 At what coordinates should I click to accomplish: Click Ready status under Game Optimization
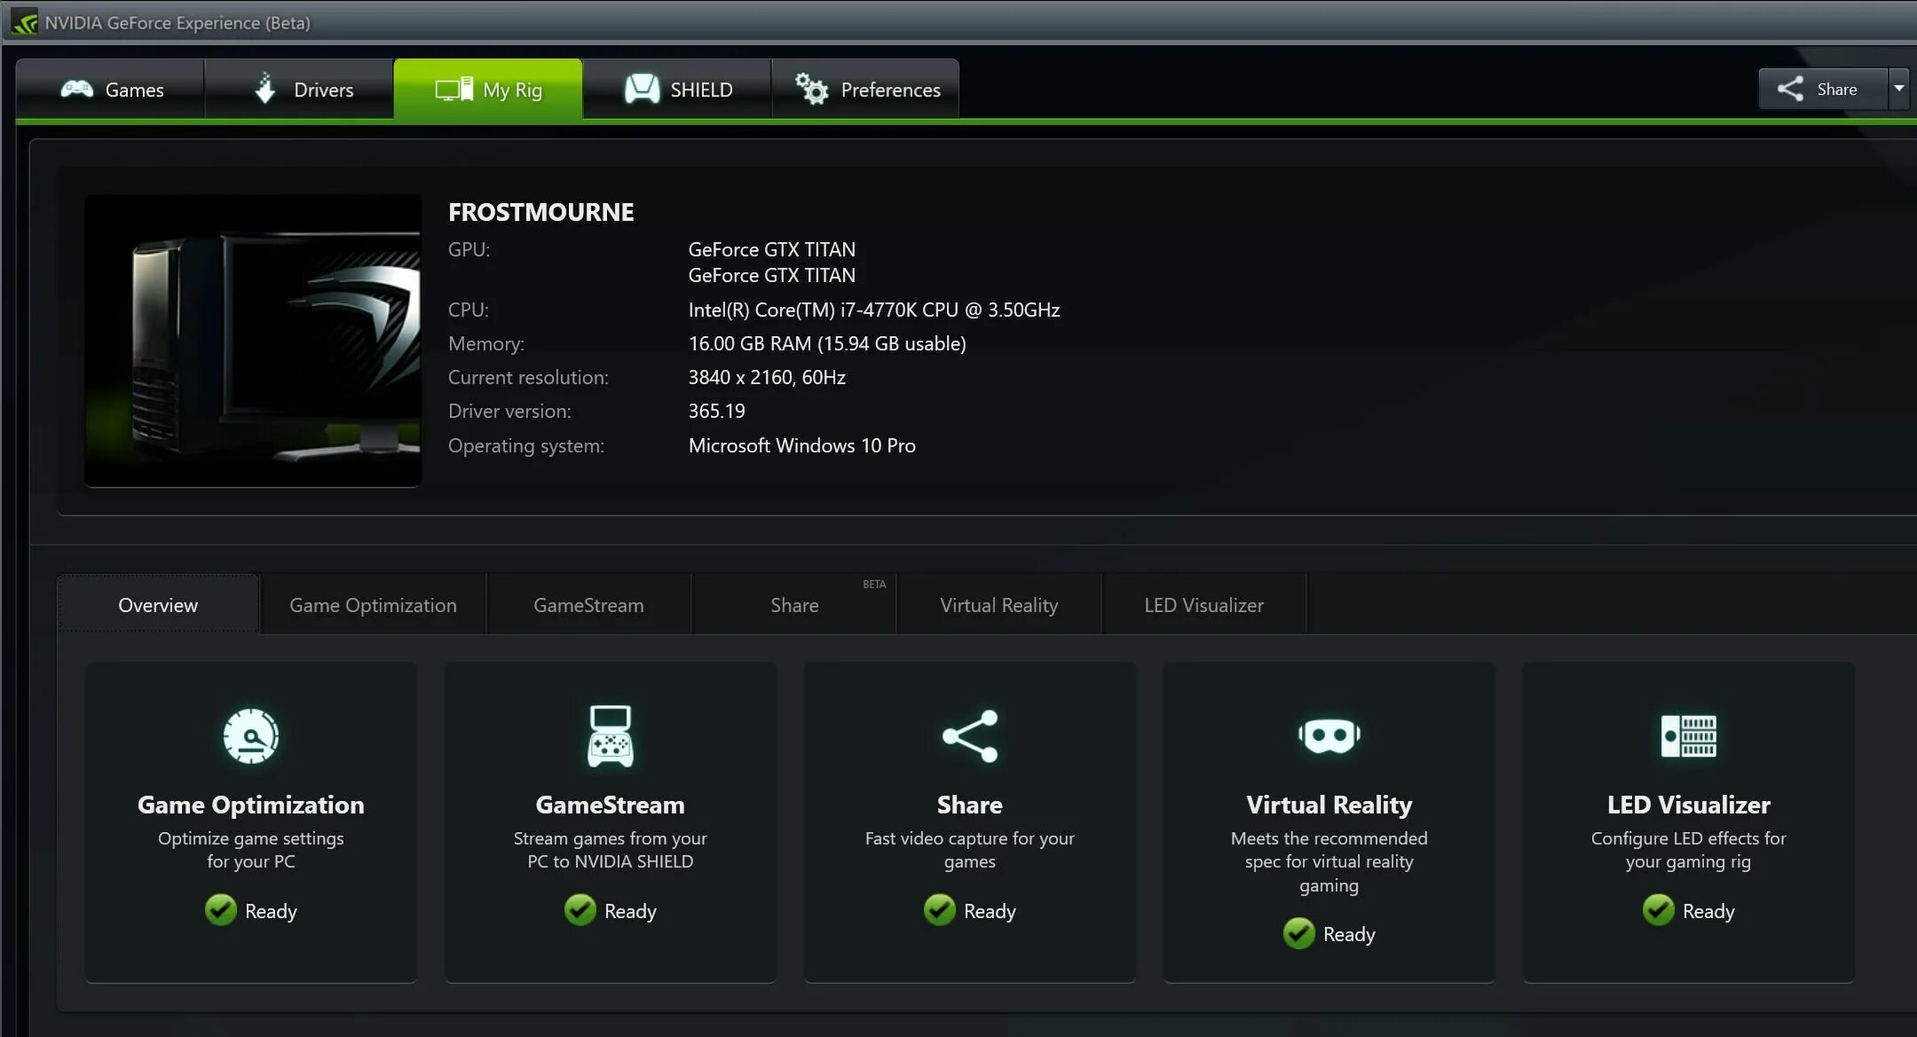point(271,911)
